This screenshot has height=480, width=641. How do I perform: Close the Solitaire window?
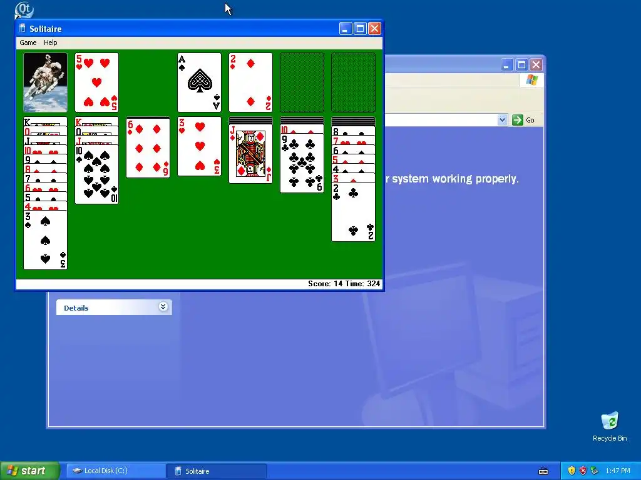click(x=374, y=29)
